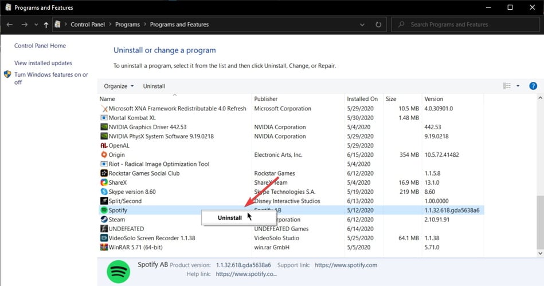Viewport: 544px width, 286px height.
Task: Click the Forward navigation arrow
Action: pos(24,25)
